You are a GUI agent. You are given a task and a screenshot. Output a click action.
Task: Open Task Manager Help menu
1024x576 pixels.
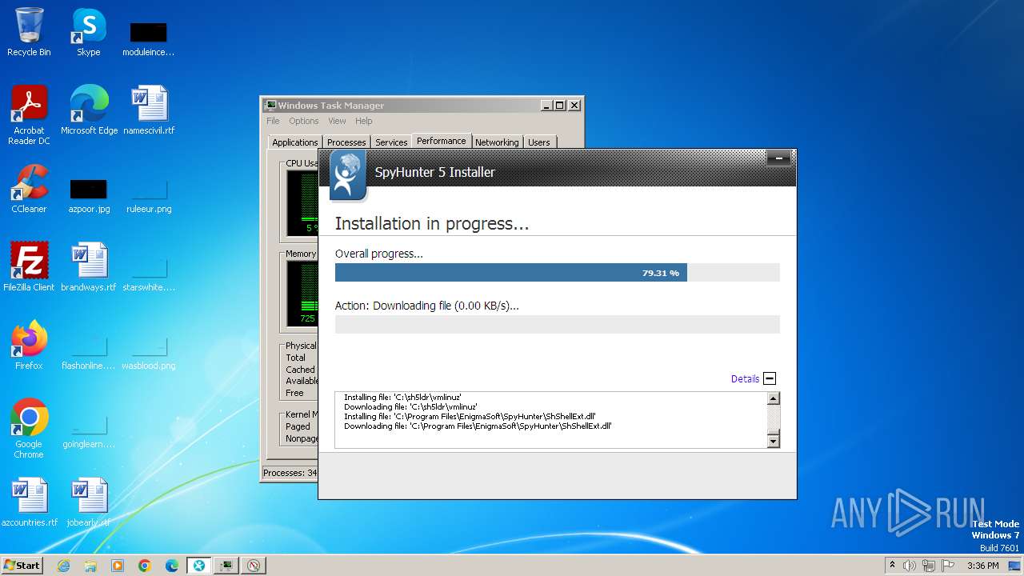click(x=364, y=121)
